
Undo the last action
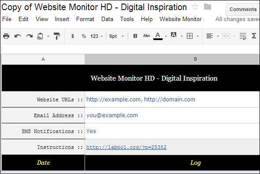click(18, 36)
